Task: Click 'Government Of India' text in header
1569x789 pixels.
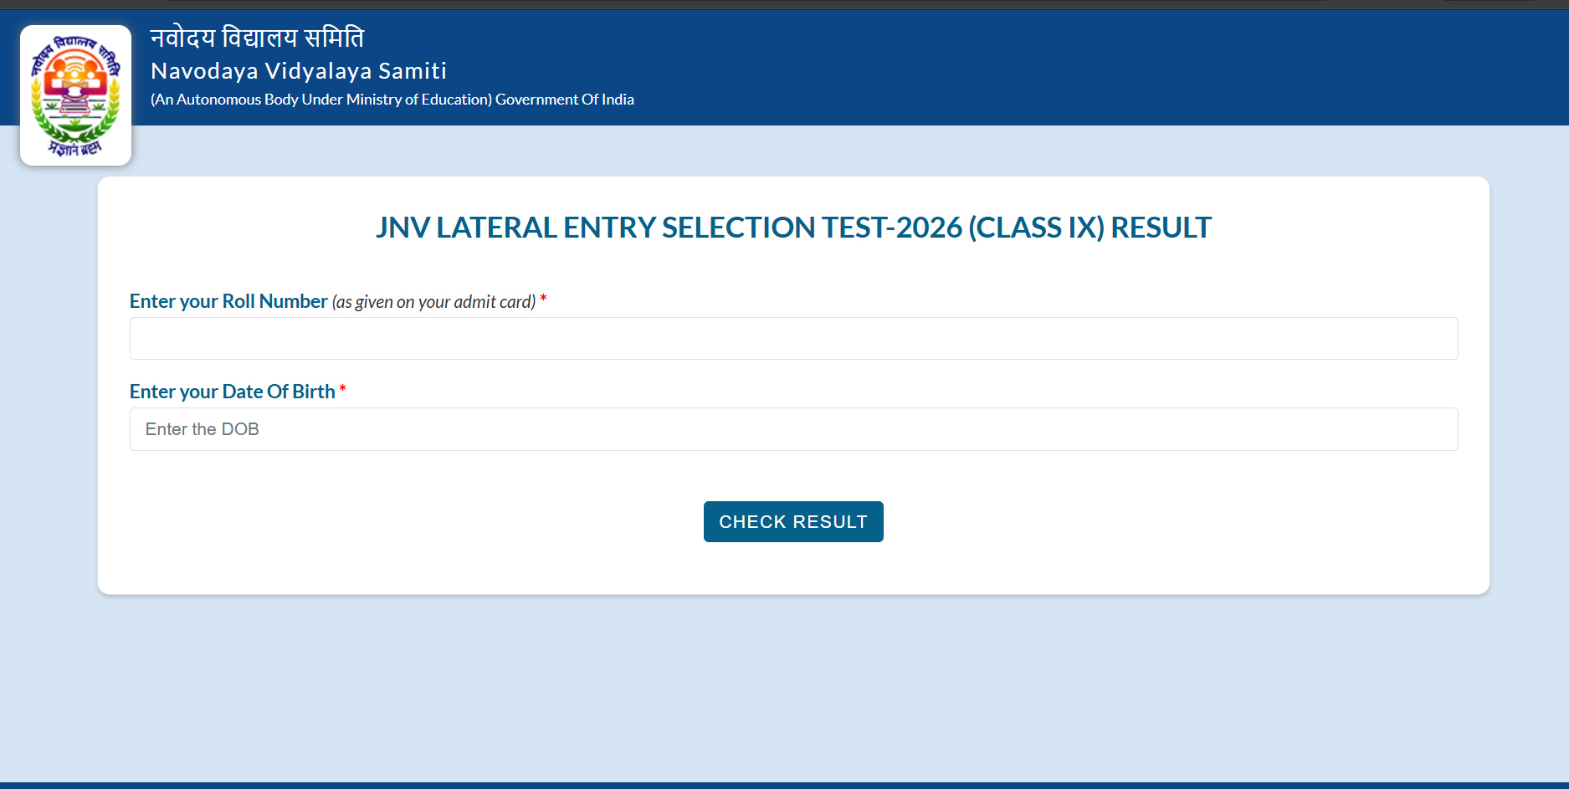Action: coord(564,100)
